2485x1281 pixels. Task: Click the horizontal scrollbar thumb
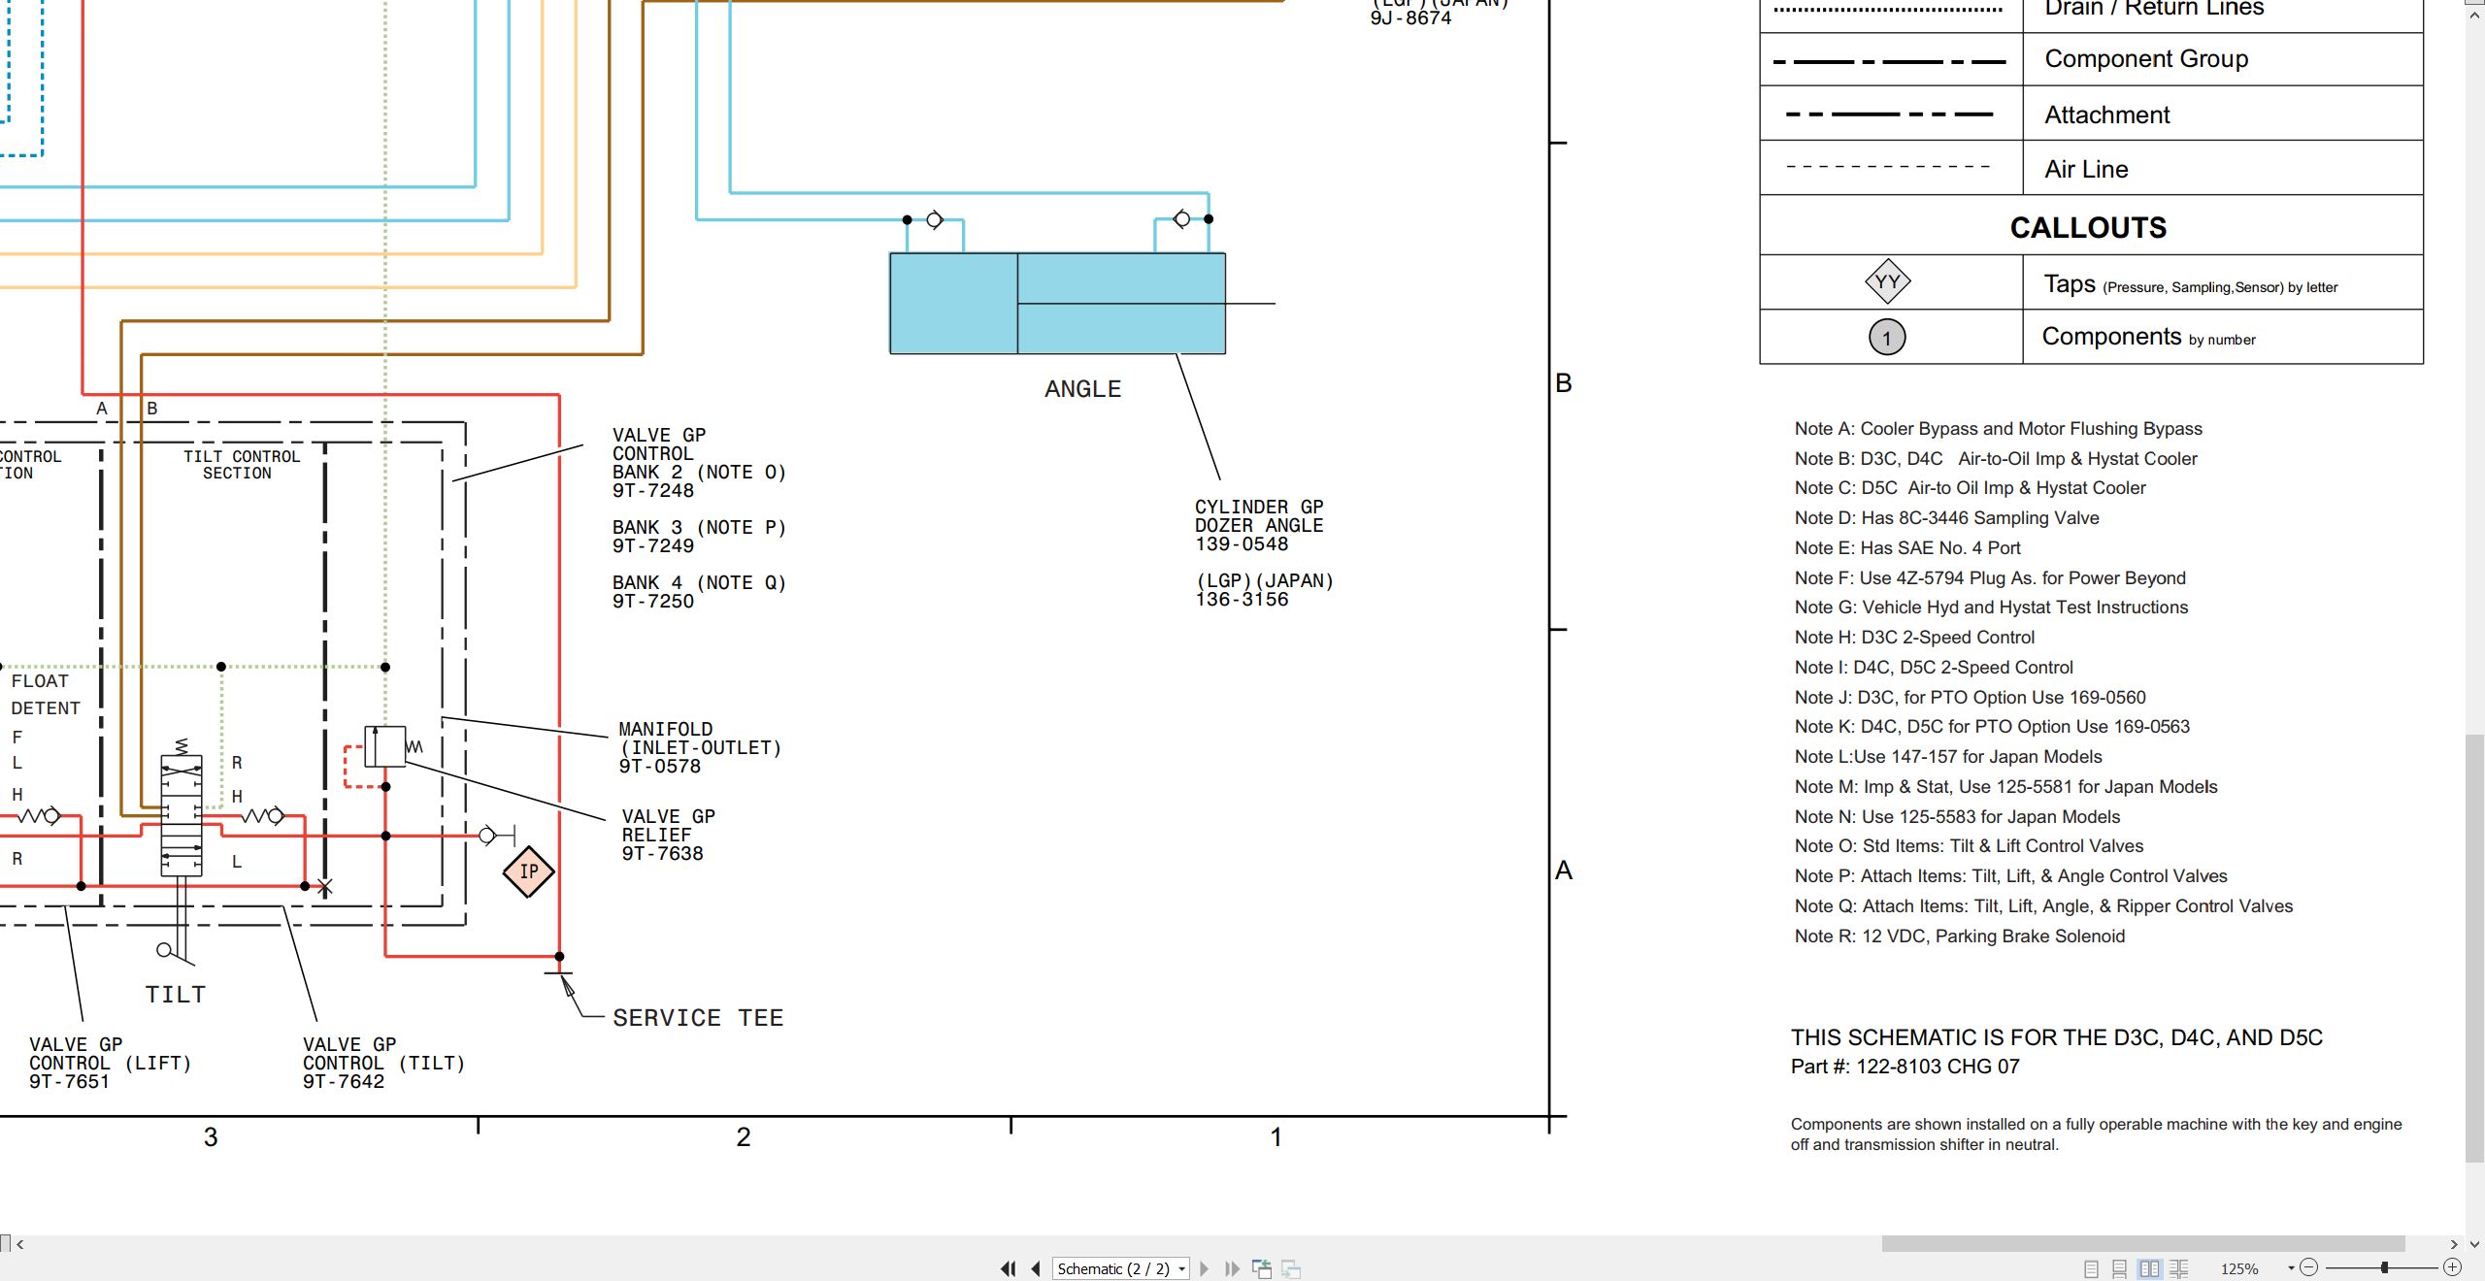(2143, 1243)
